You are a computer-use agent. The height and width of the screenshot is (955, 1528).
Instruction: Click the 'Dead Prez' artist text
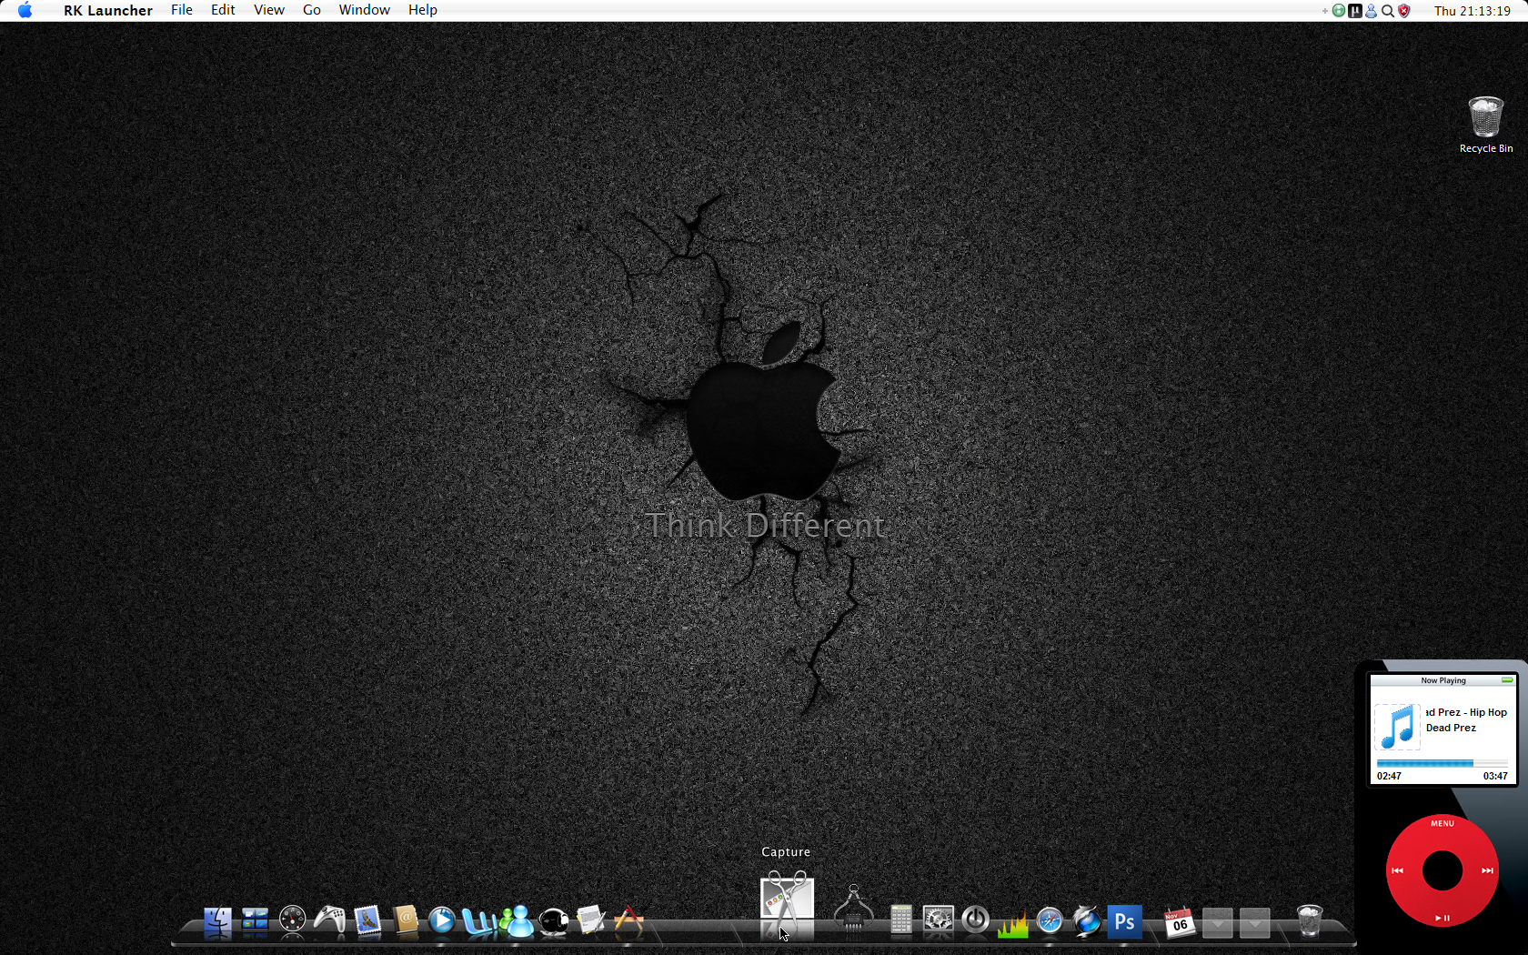point(1451,728)
